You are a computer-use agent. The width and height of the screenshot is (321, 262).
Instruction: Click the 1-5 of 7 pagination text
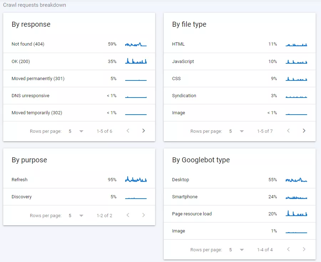[x=265, y=131]
